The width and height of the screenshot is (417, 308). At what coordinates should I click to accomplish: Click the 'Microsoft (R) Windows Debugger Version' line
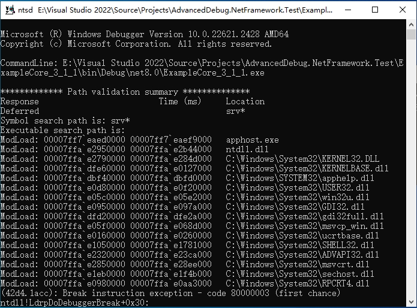coord(145,34)
